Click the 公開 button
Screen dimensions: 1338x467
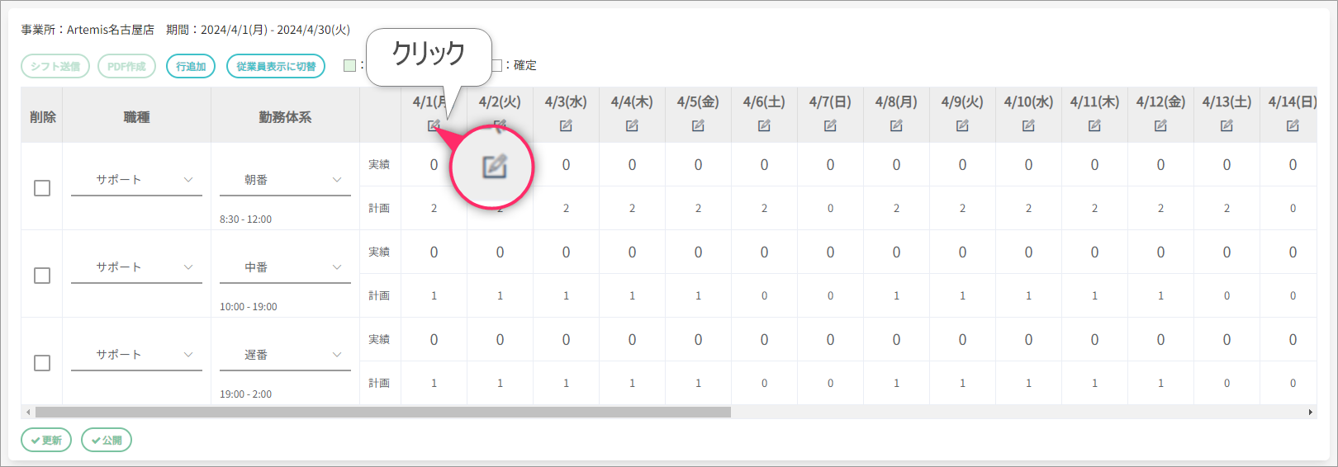(107, 440)
